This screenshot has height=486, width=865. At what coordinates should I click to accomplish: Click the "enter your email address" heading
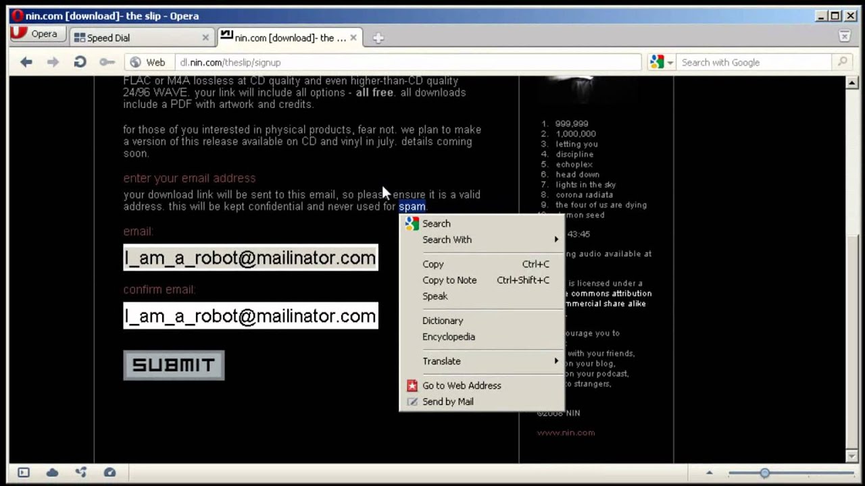189,178
